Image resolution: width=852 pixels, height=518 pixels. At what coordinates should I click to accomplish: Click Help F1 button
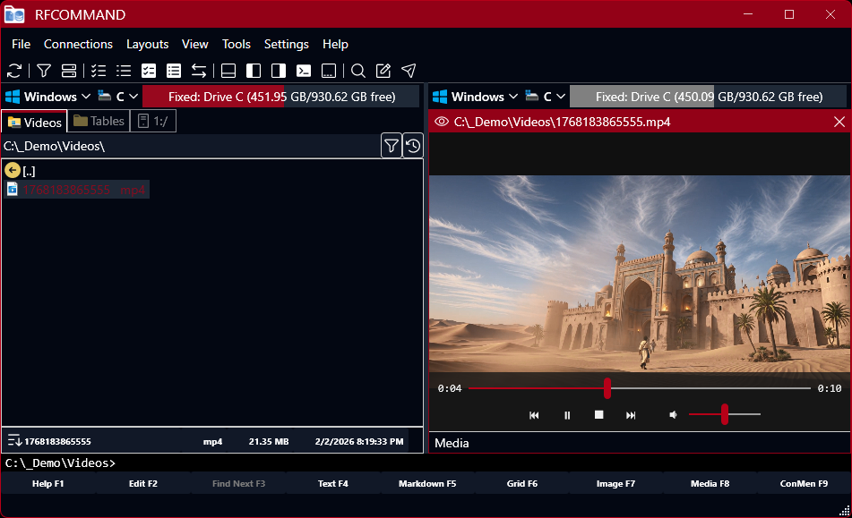[x=47, y=483]
